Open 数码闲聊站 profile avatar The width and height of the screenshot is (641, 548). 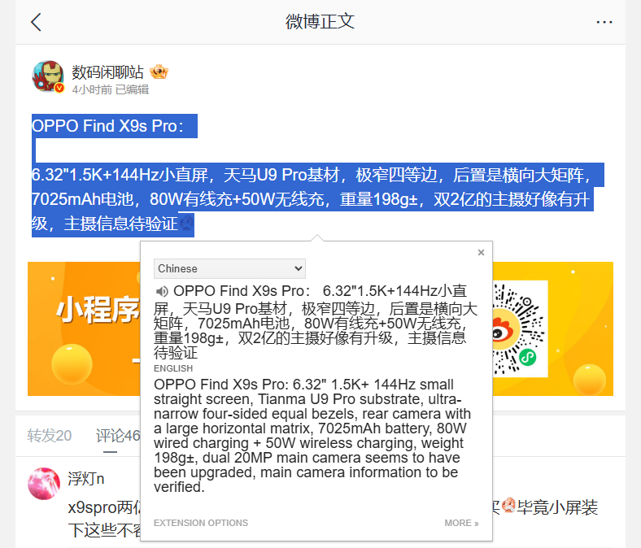(x=48, y=76)
